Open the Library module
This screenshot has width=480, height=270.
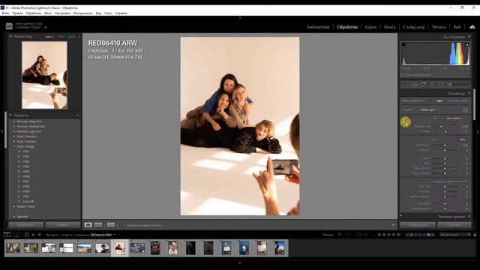[x=318, y=27]
